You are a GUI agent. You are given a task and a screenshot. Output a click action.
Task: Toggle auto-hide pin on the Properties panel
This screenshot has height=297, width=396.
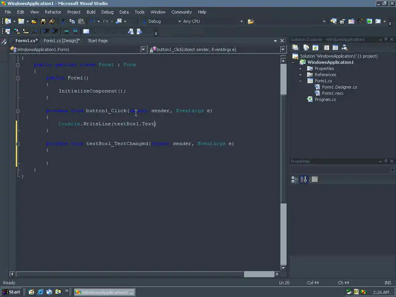[x=386, y=161]
